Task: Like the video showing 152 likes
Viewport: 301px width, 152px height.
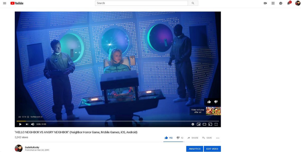Action: [169, 138]
